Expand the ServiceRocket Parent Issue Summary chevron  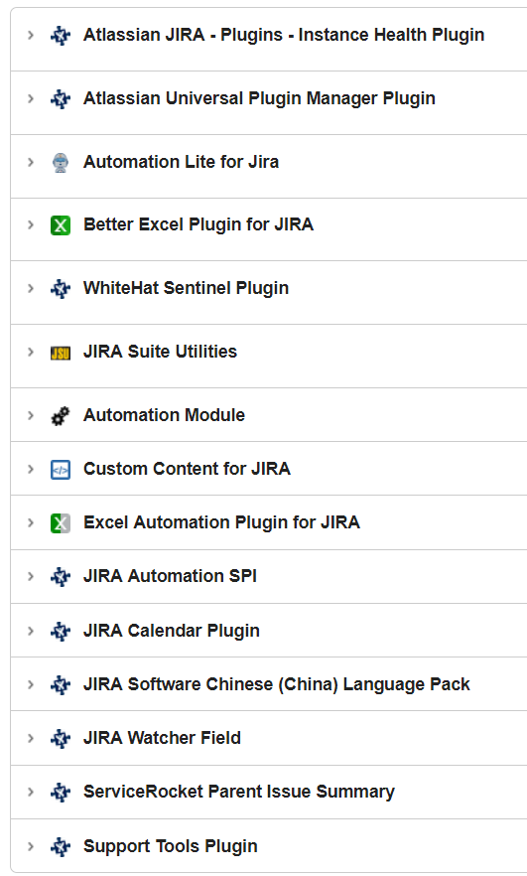click(x=31, y=793)
